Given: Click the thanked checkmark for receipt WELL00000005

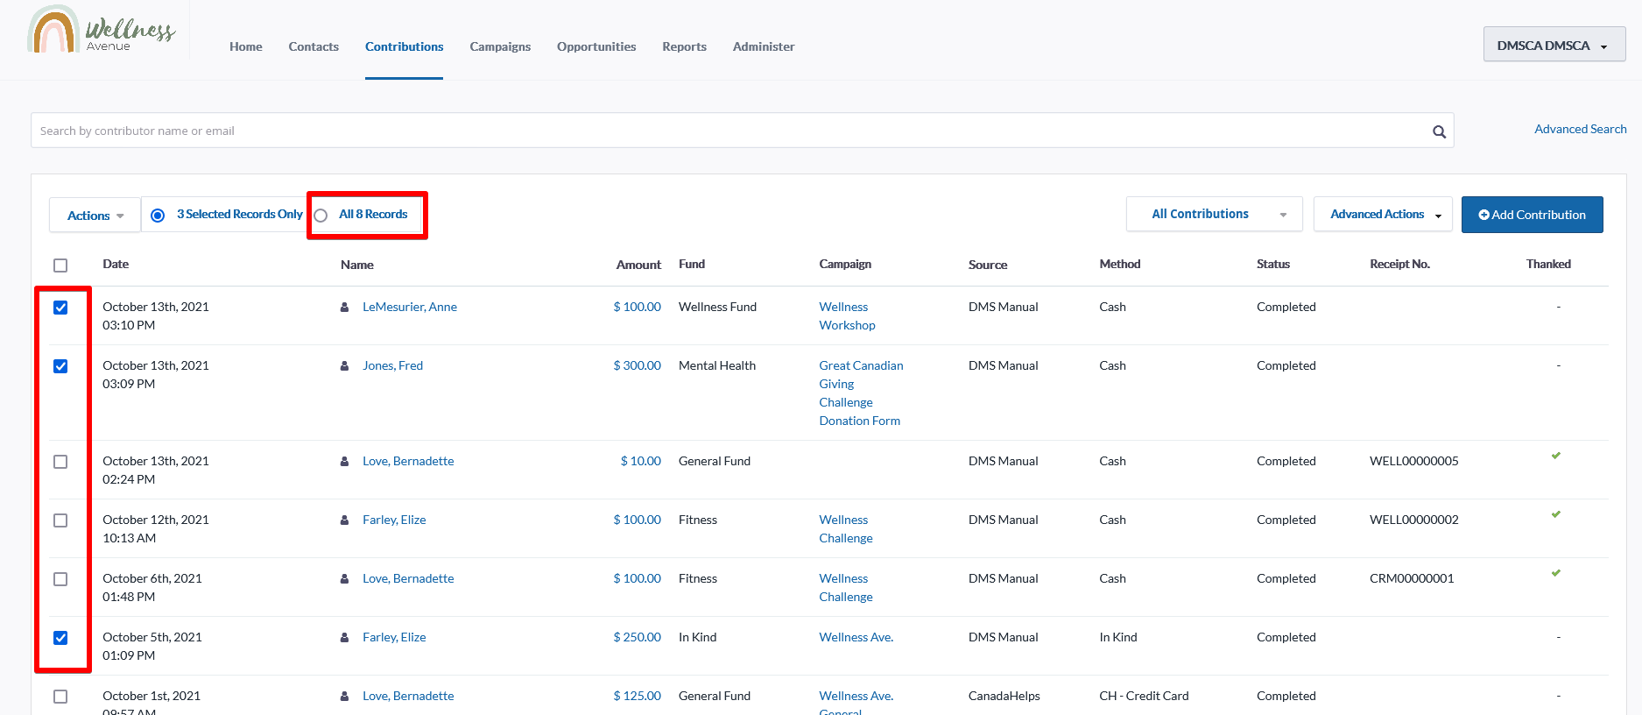Looking at the screenshot, I should pyautogui.click(x=1556, y=456).
